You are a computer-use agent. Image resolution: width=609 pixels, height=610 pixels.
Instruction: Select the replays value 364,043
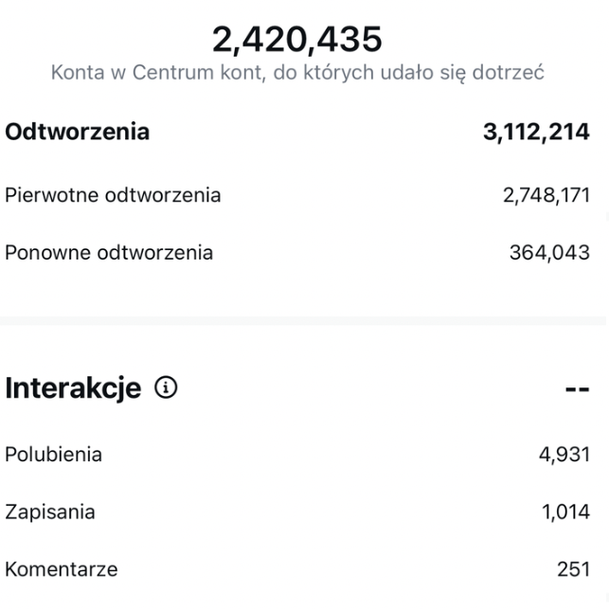pyautogui.click(x=549, y=253)
